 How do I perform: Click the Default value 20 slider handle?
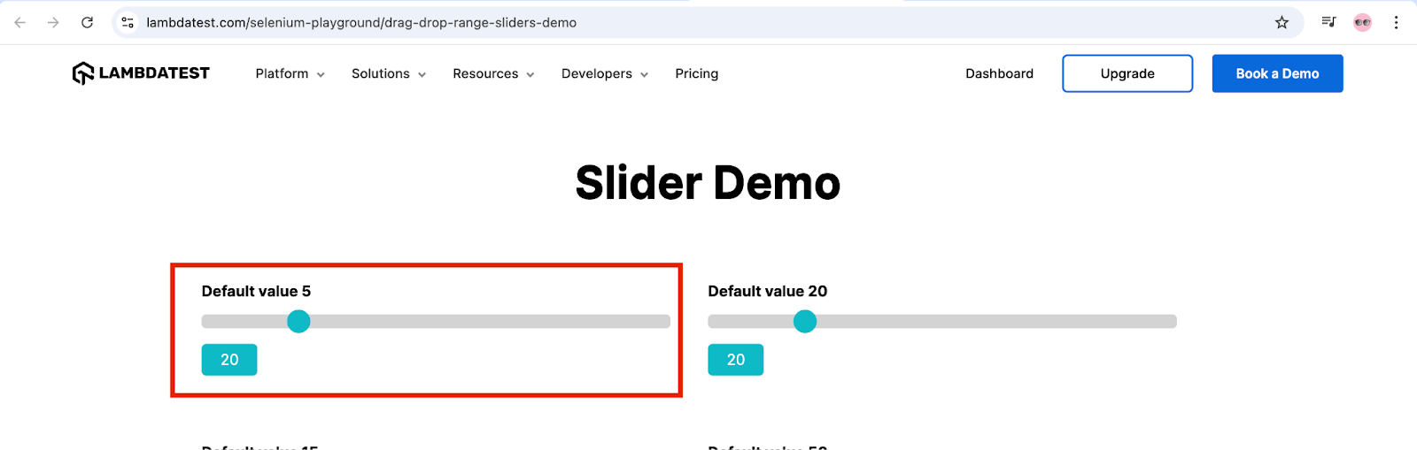point(805,322)
